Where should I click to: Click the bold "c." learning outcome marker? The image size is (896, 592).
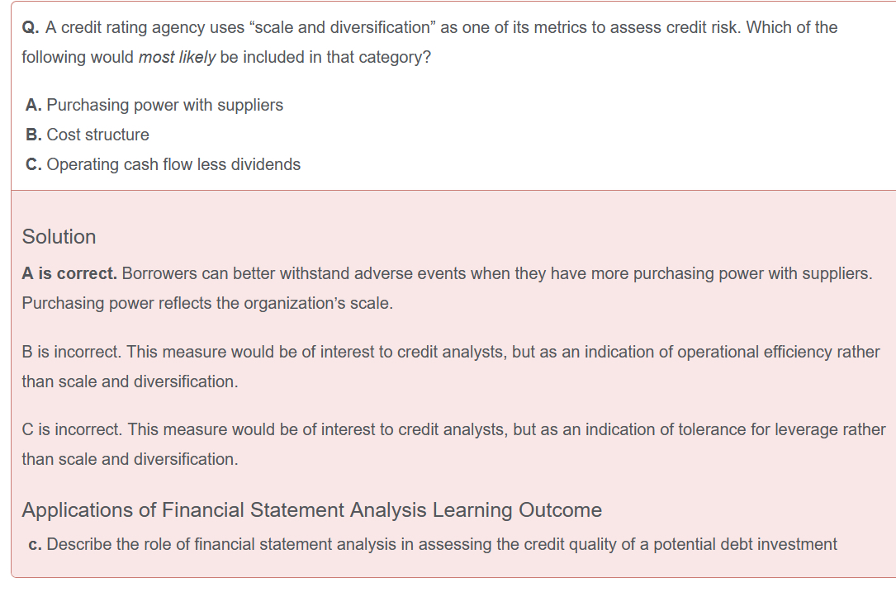click(35, 545)
